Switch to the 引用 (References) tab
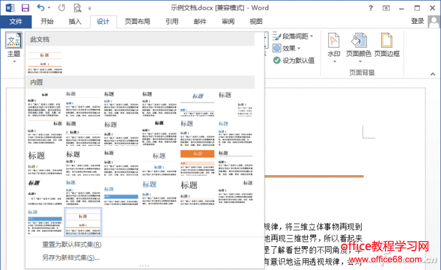Viewport: 441px width, 270px height. coord(171,21)
